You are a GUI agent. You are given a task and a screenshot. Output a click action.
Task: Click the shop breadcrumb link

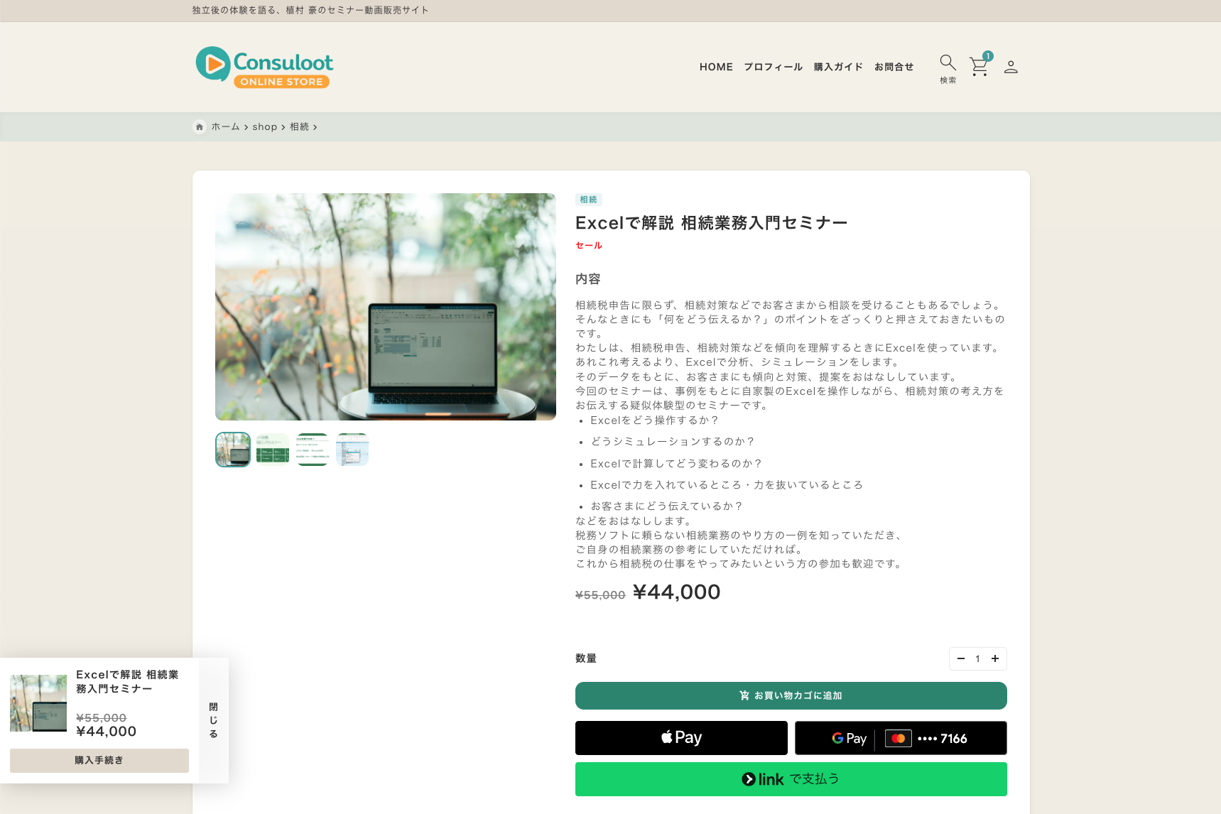264,127
